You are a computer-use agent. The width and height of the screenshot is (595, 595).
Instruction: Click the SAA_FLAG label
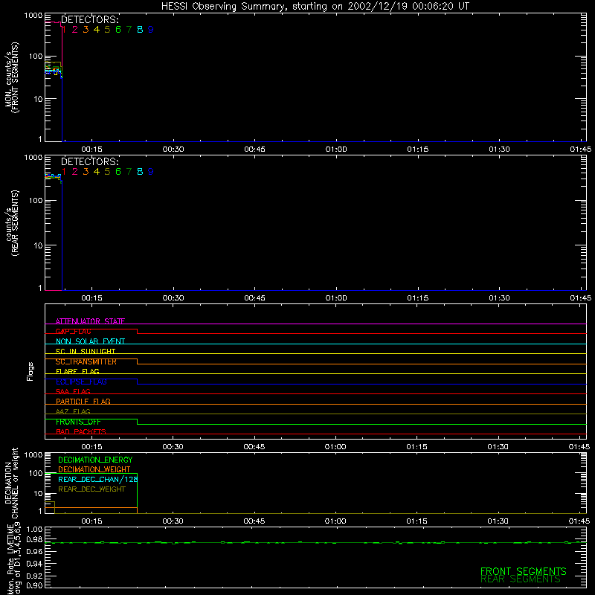73,391
